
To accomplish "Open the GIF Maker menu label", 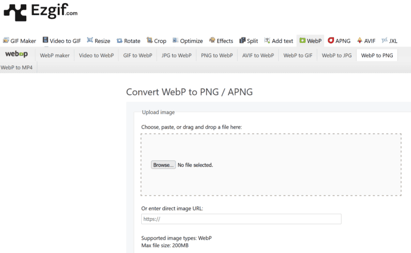I will 23,41.
